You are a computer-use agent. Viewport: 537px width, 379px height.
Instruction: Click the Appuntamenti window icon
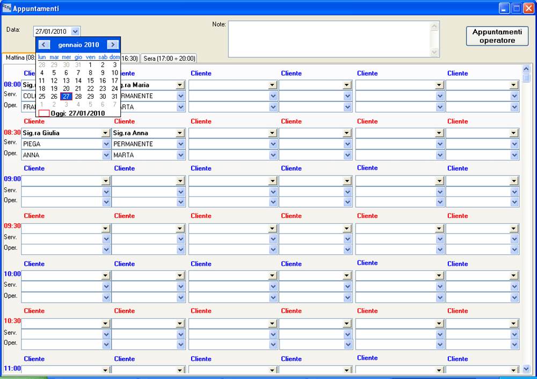coord(6,8)
